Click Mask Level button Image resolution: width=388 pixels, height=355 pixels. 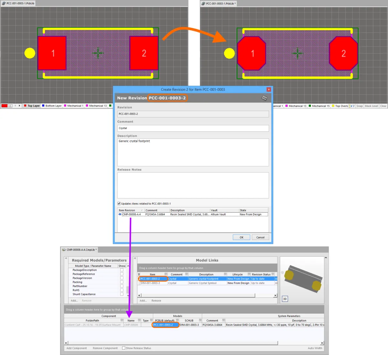point(371,106)
